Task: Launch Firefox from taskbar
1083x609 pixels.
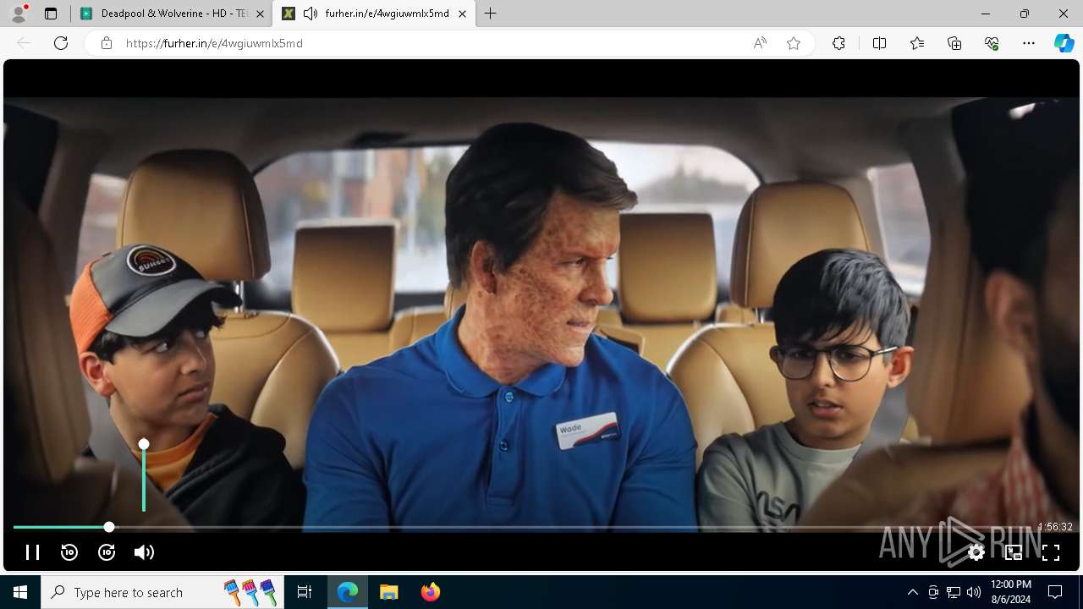Action: [430, 592]
